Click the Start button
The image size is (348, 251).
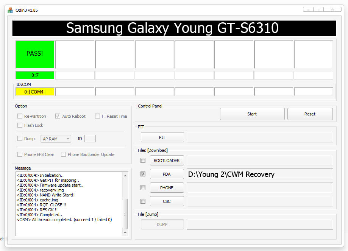pos(252,114)
